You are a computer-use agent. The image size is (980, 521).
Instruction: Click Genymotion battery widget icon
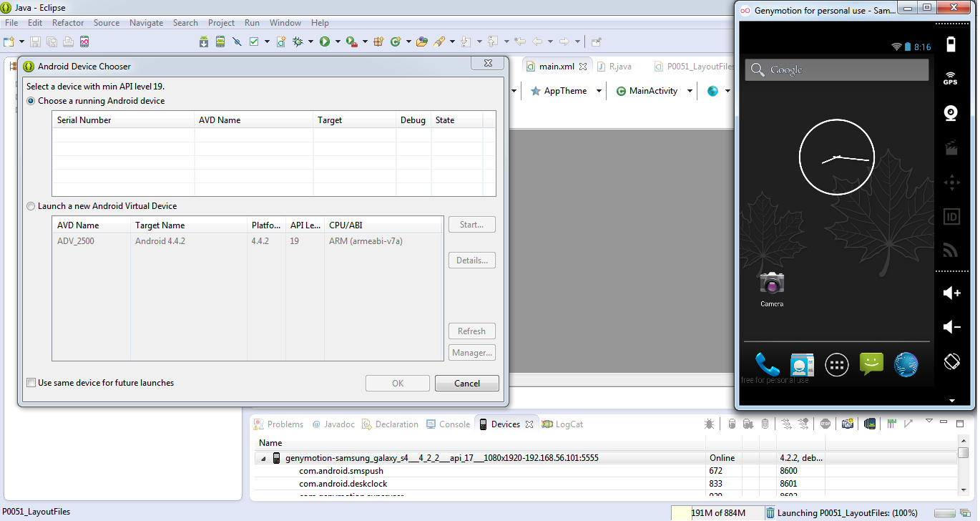(951, 44)
